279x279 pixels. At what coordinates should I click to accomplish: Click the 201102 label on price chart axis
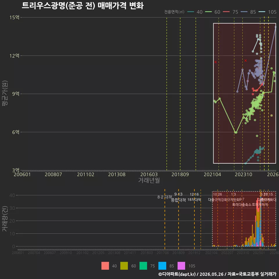click(x=85, y=174)
